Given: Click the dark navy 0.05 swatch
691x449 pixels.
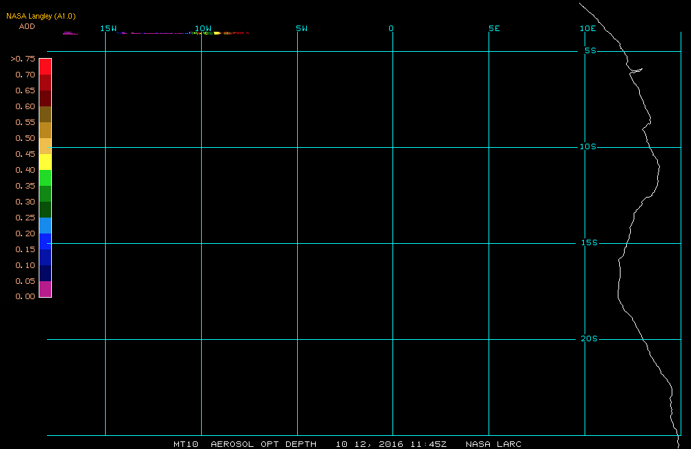Looking at the screenshot, I should [x=46, y=273].
